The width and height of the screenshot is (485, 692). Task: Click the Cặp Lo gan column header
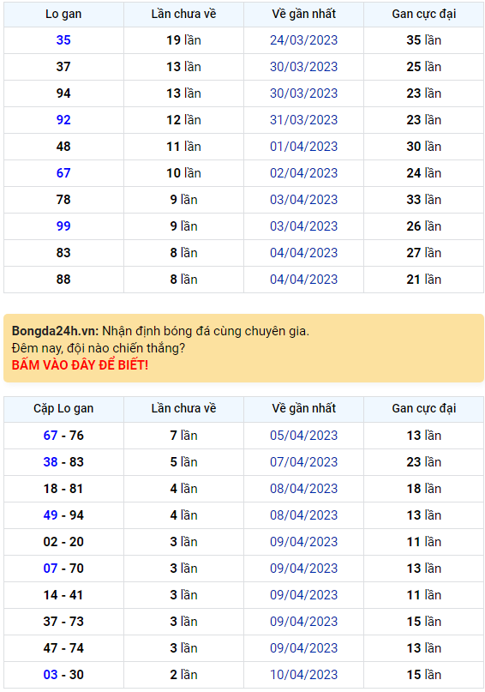pyautogui.click(x=63, y=409)
